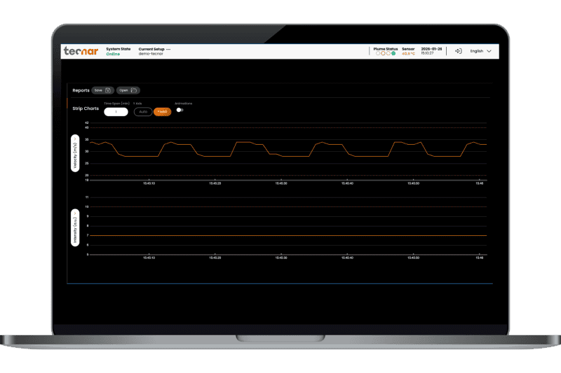Click the green Online system state text
The image size is (561, 373).
click(113, 54)
